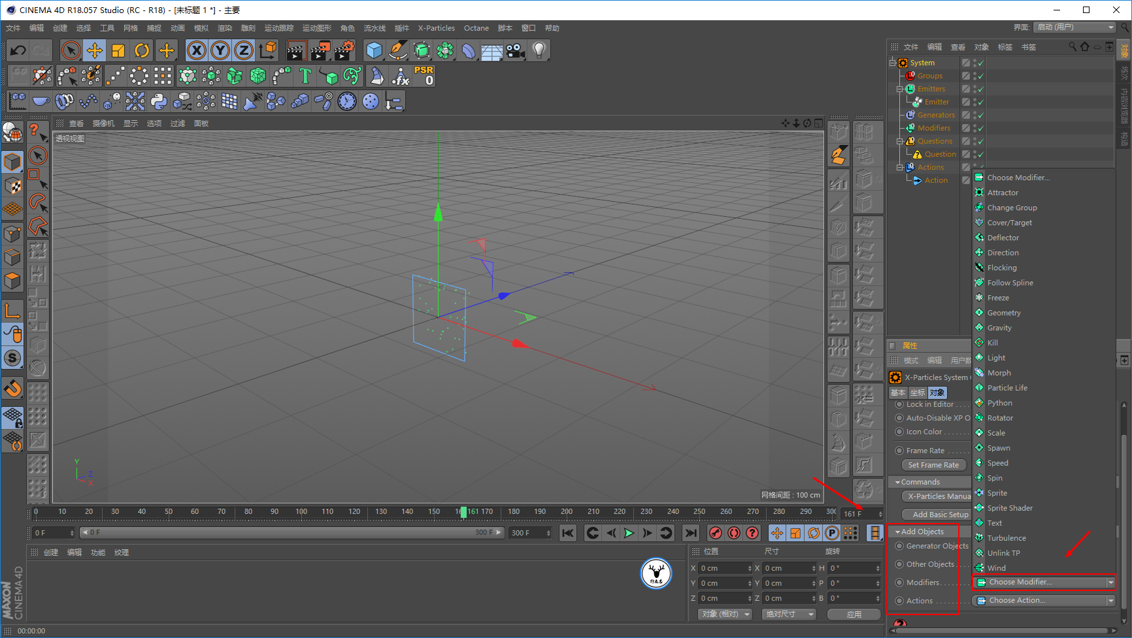This screenshot has width=1132, height=638.
Task: Add a Camera object from toolbar
Action: coord(516,50)
